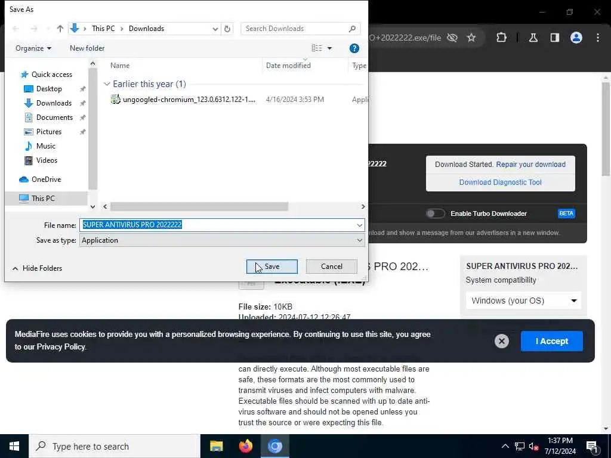
Task: Change the view layout icon
Action: (x=317, y=48)
